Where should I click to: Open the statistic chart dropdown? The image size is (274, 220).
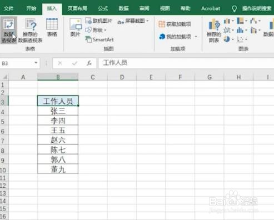point(242,30)
